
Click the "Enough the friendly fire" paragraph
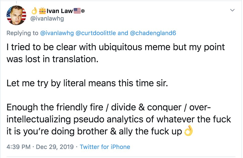pyautogui.click(x=118, y=119)
